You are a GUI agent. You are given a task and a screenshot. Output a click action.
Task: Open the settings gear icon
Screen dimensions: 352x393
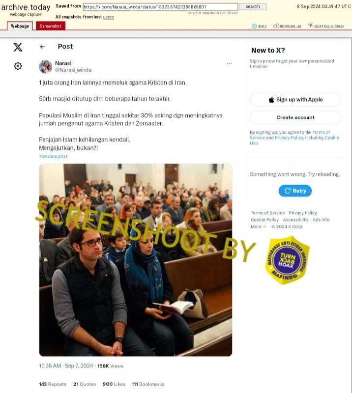point(18,66)
